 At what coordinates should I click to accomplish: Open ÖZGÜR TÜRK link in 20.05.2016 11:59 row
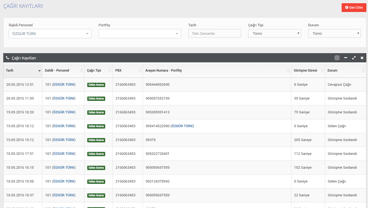coord(64,98)
